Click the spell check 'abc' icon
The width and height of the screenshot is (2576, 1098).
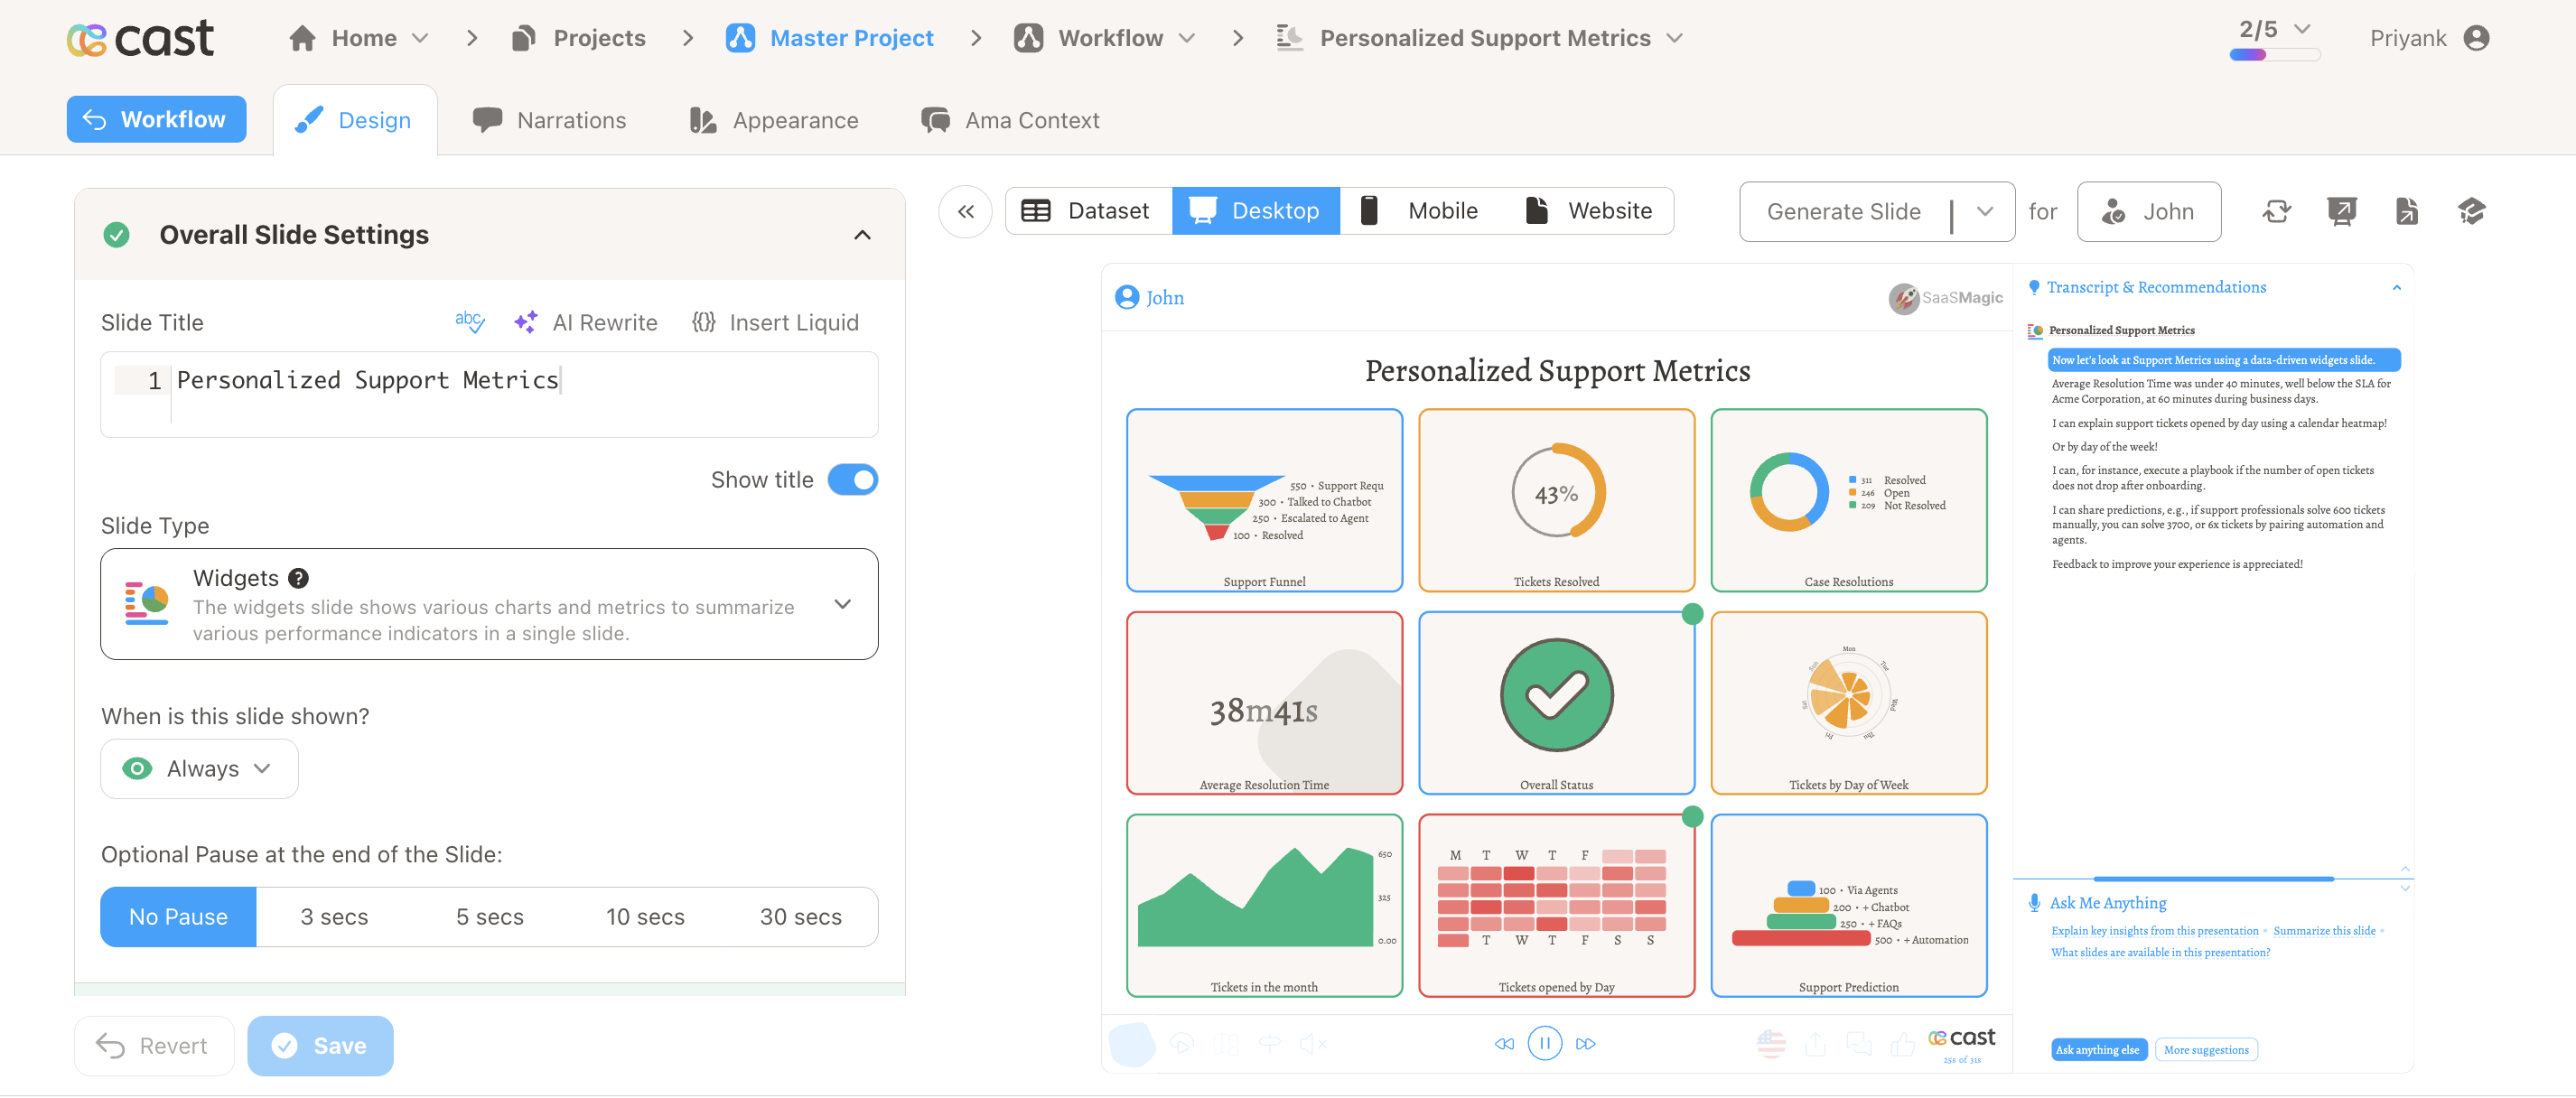[469, 321]
